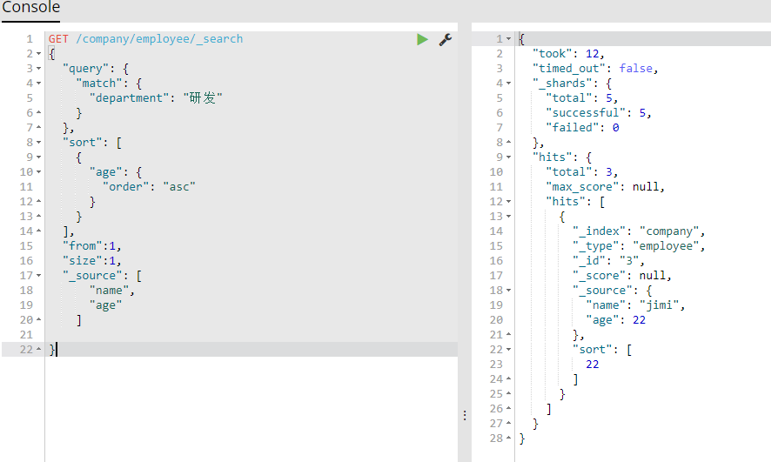Click the "order": "asc" line

pos(149,187)
